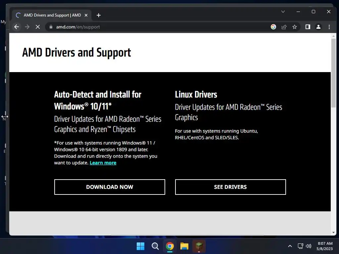The width and height of the screenshot is (339, 254).
Task: Bookmark this page with the star icon
Action: pyautogui.click(x=294, y=27)
